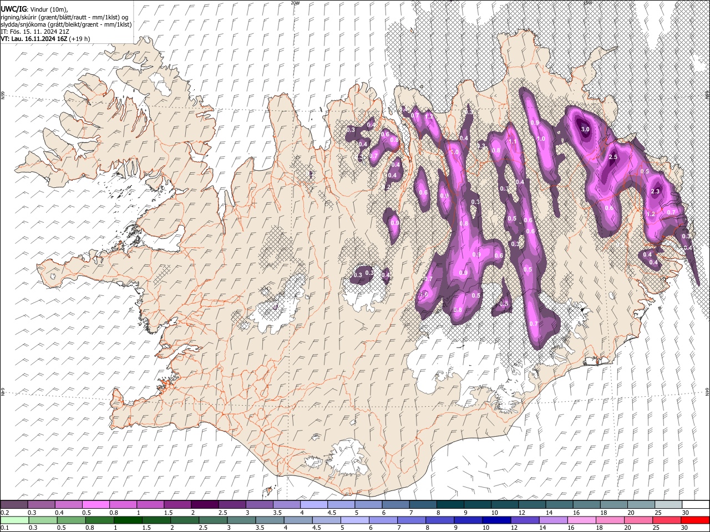710x532 pixels.
Task: Select the 0.5–0.8 swatch in bottom legend row
Action: tap(72, 520)
